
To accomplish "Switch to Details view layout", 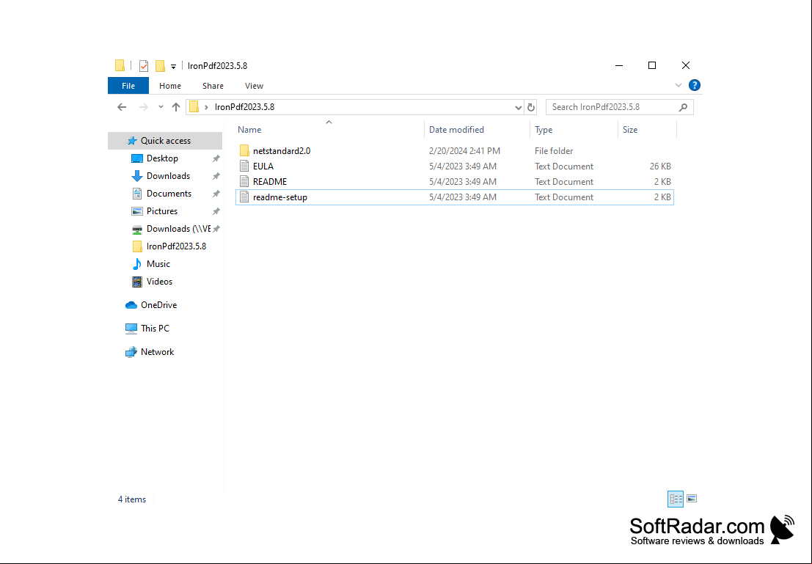I will coord(676,499).
